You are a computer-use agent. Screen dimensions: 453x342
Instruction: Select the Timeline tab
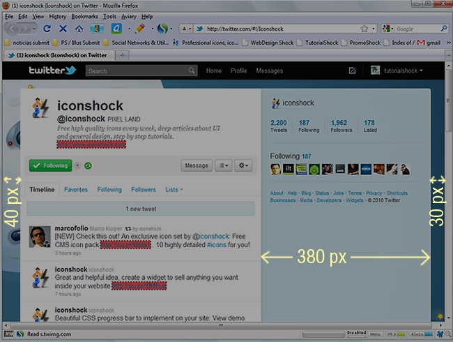pos(42,190)
